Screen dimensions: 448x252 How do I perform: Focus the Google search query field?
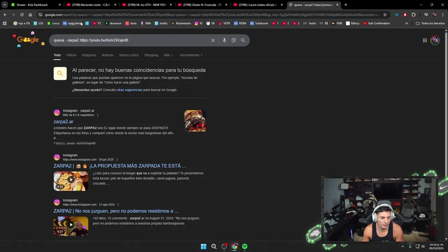(x=129, y=40)
